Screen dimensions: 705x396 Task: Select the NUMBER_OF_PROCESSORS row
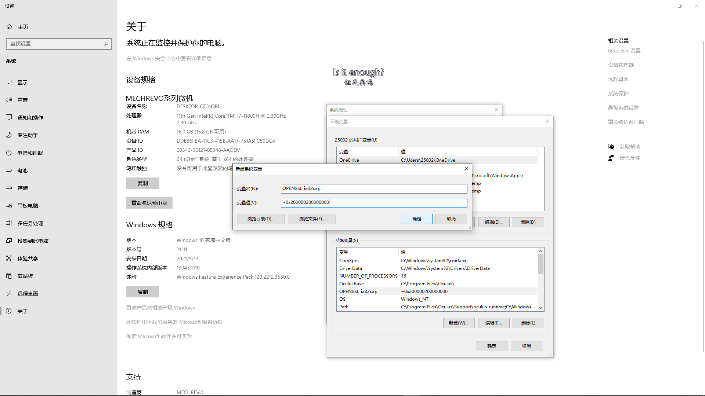pyautogui.click(x=437, y=276)
